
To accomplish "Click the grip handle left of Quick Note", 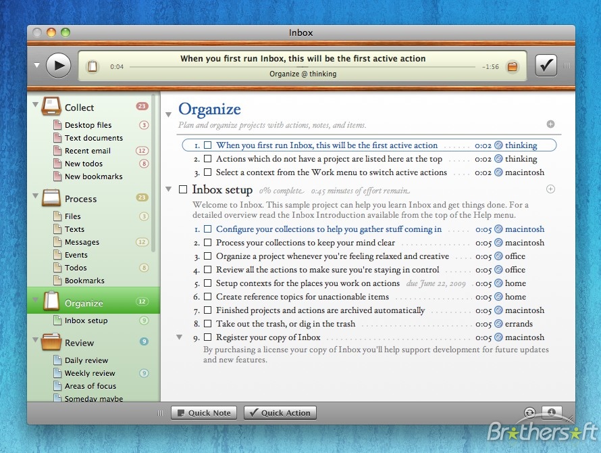I will [160, 413].
